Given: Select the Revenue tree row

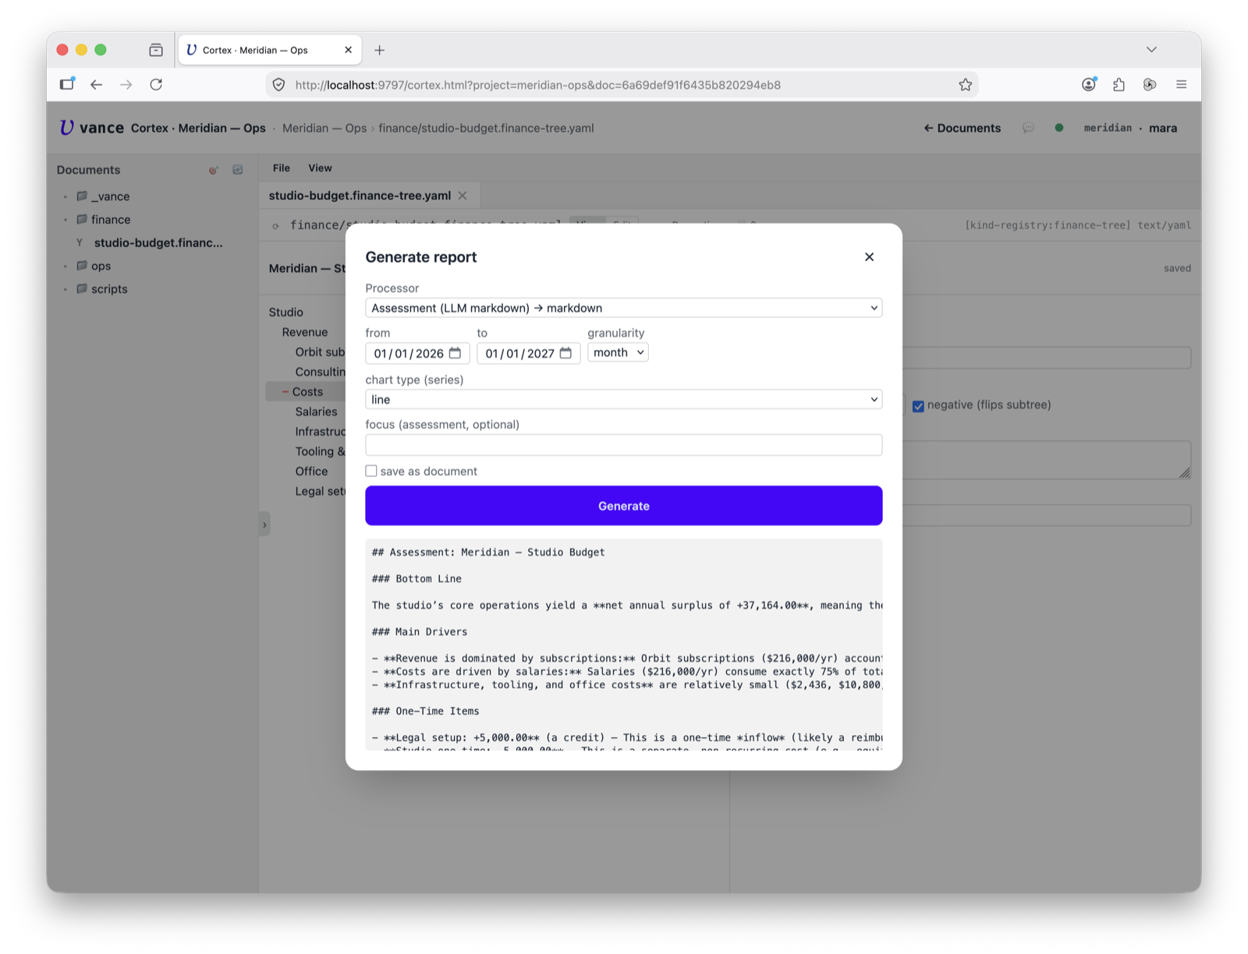Looking at the screenshot, I should click(305, 332).
